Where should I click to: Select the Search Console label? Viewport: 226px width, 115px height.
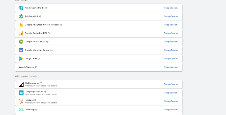pos(26,67)
